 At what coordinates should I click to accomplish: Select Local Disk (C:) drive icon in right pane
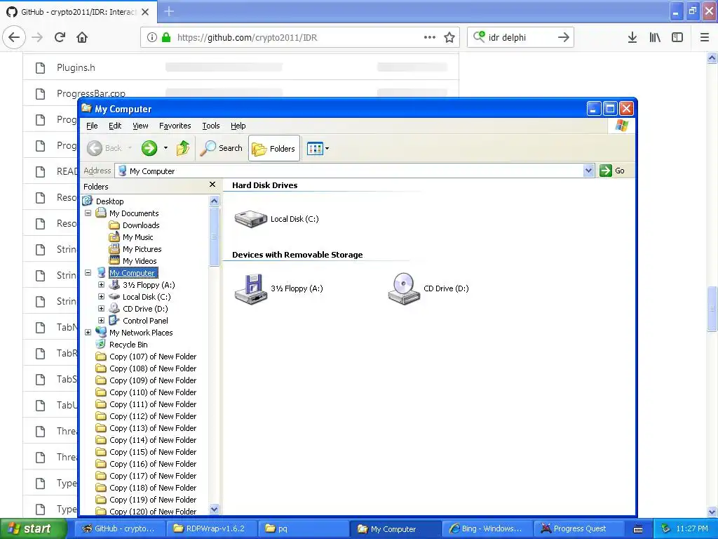click(x=250, y=219)
